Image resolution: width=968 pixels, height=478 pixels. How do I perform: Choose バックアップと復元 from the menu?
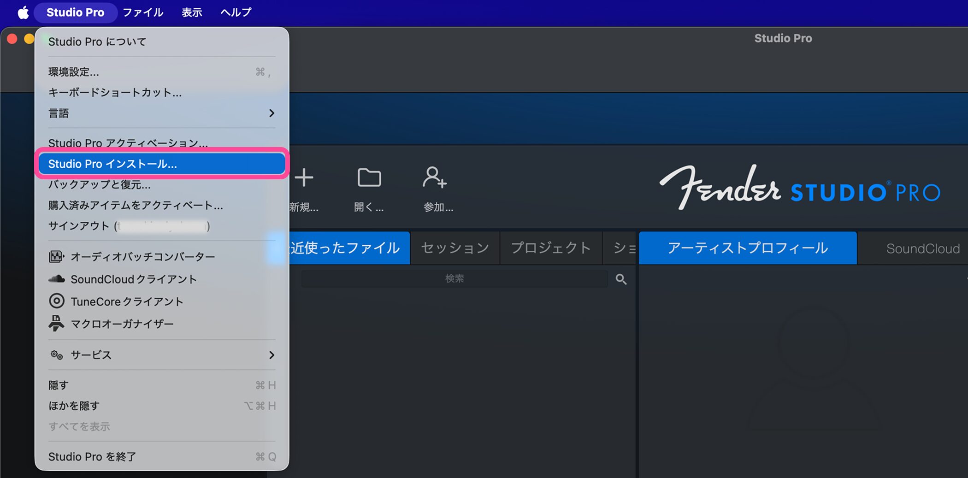click(x=100, y=184)
